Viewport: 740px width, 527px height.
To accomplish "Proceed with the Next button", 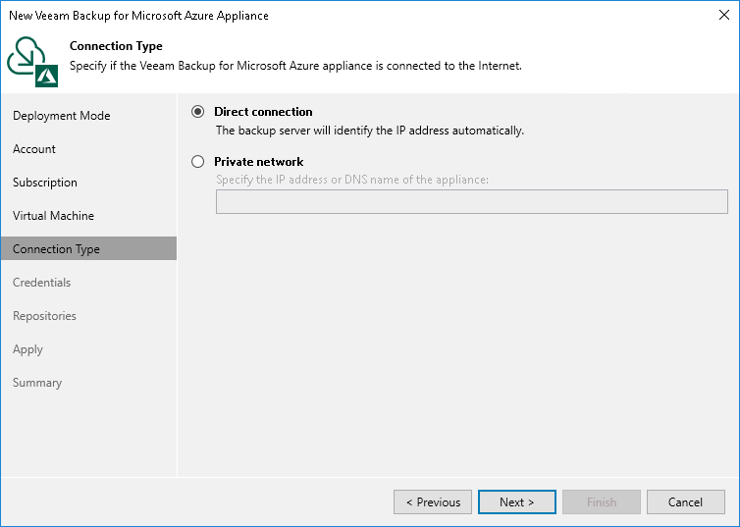I will (x=516, y=501).
